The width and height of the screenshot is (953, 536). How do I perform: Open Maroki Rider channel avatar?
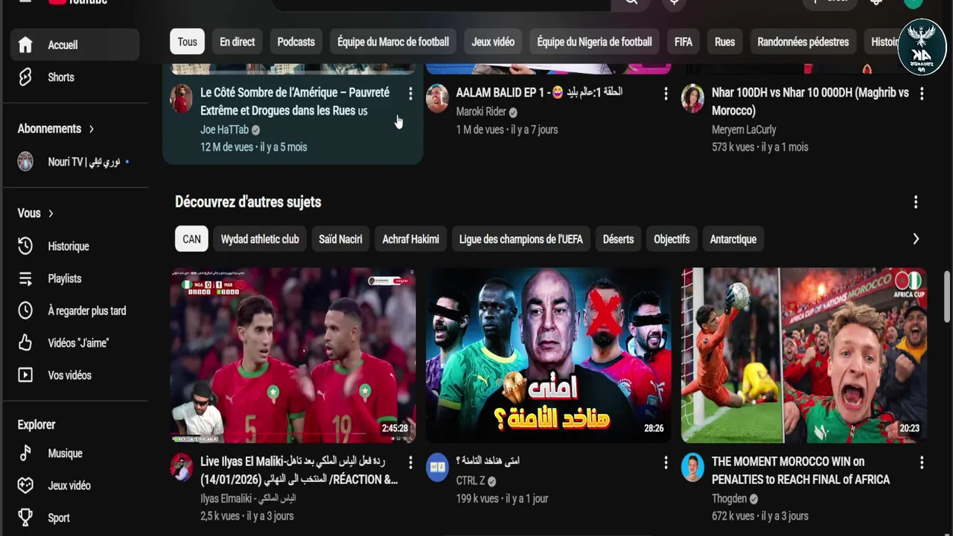(x=437, y=98)
